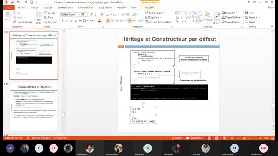This screenshot has width=278, height=156.
Task: Toggle Underline formatting
Action: (71, 20)
